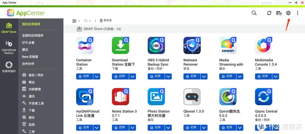This screenshot has height=134, width=305.
Task: Select QTS 必备 category
Action: coord(28,42)
